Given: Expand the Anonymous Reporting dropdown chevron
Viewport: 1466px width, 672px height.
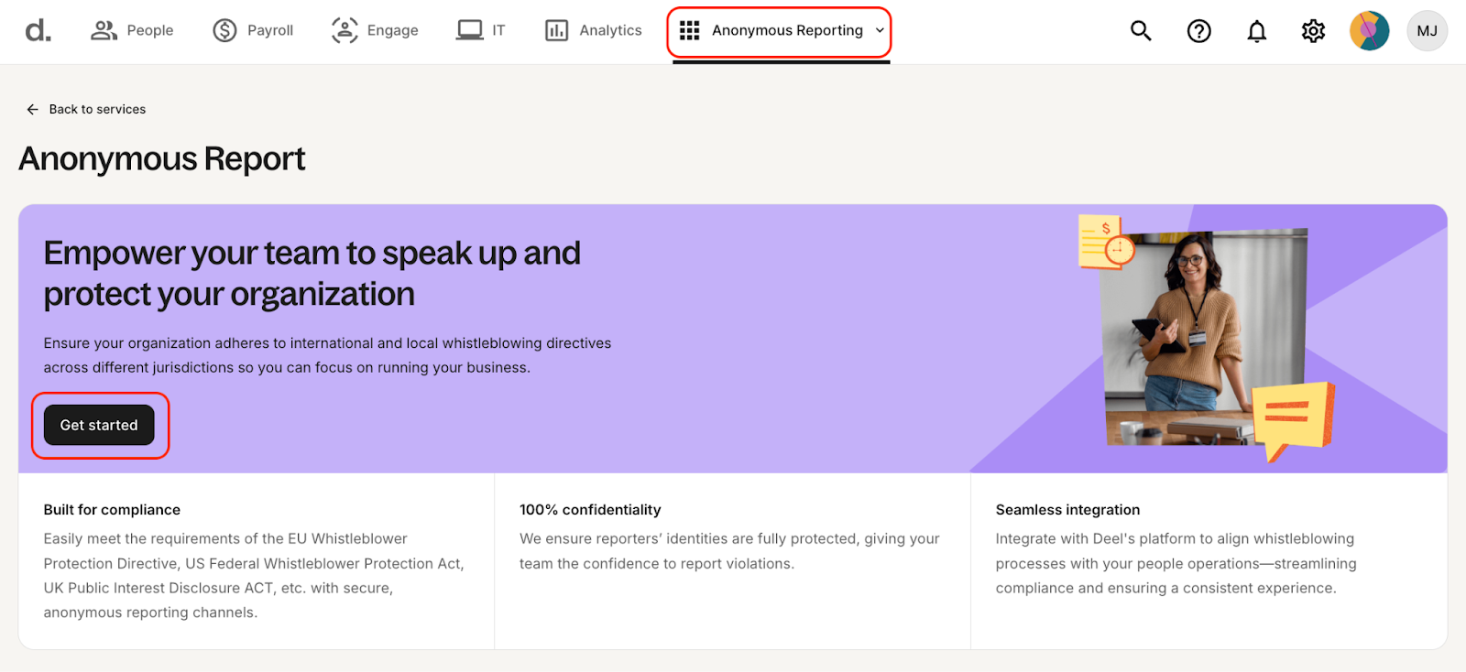Looking at the screenshot, I should tap(880, 30).
